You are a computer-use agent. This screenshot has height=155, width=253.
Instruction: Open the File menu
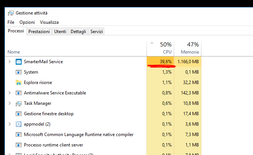click(x=11, y=22)
